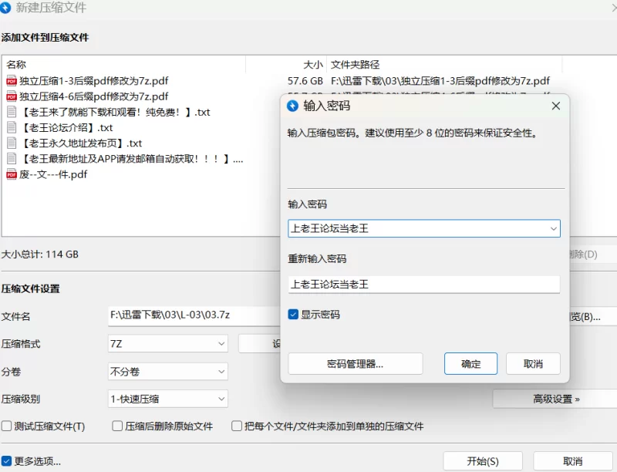Click the 开始(S) button
Image resolution: width=617 pixels, height=472 pixels.
pyautogui.click(x=483, y=461)
